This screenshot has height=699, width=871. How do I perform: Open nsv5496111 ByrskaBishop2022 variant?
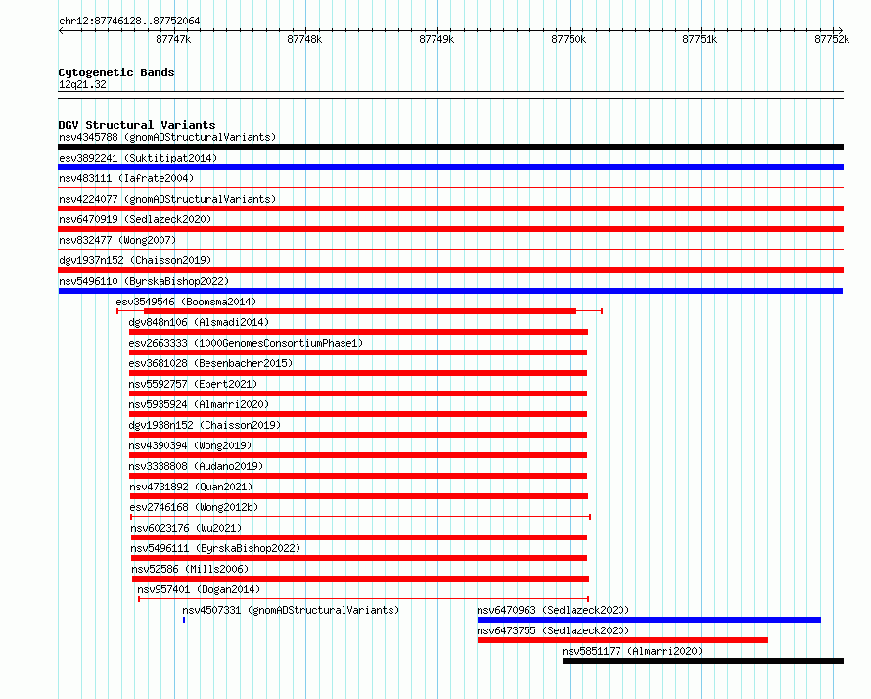(215, 548)
